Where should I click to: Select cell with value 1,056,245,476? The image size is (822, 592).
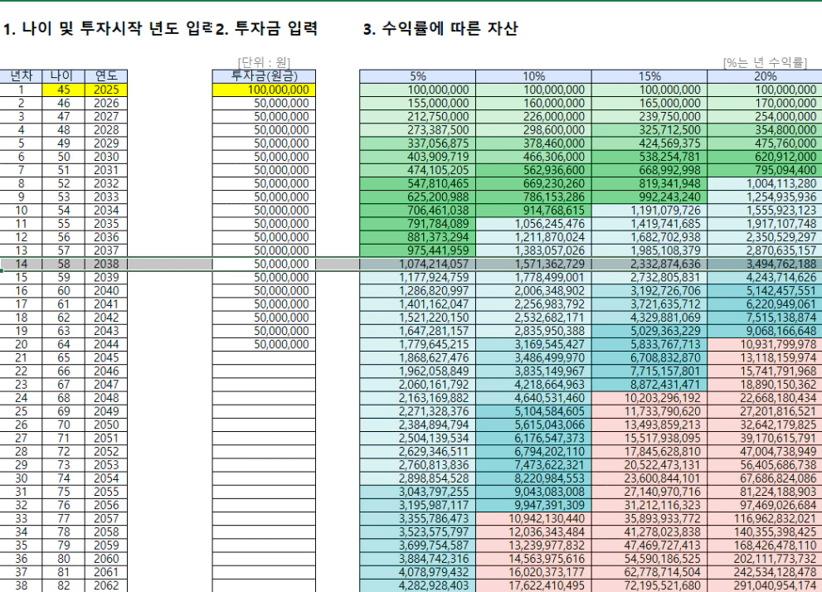533,224
